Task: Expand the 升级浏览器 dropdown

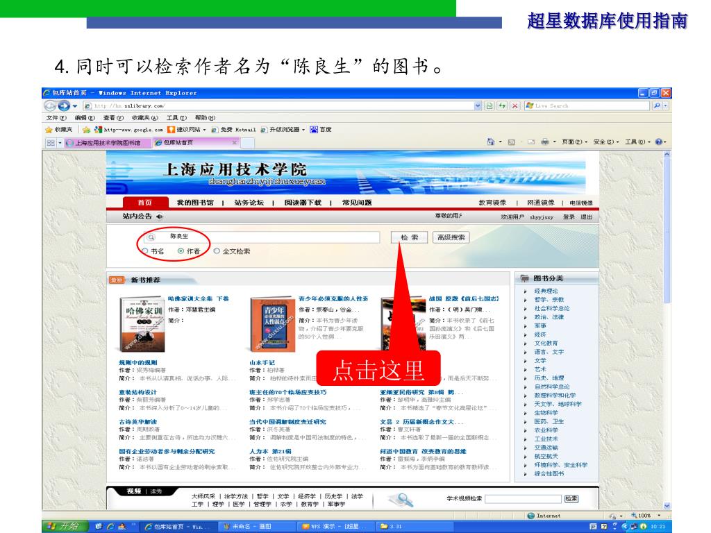Action: pos(303,130)
